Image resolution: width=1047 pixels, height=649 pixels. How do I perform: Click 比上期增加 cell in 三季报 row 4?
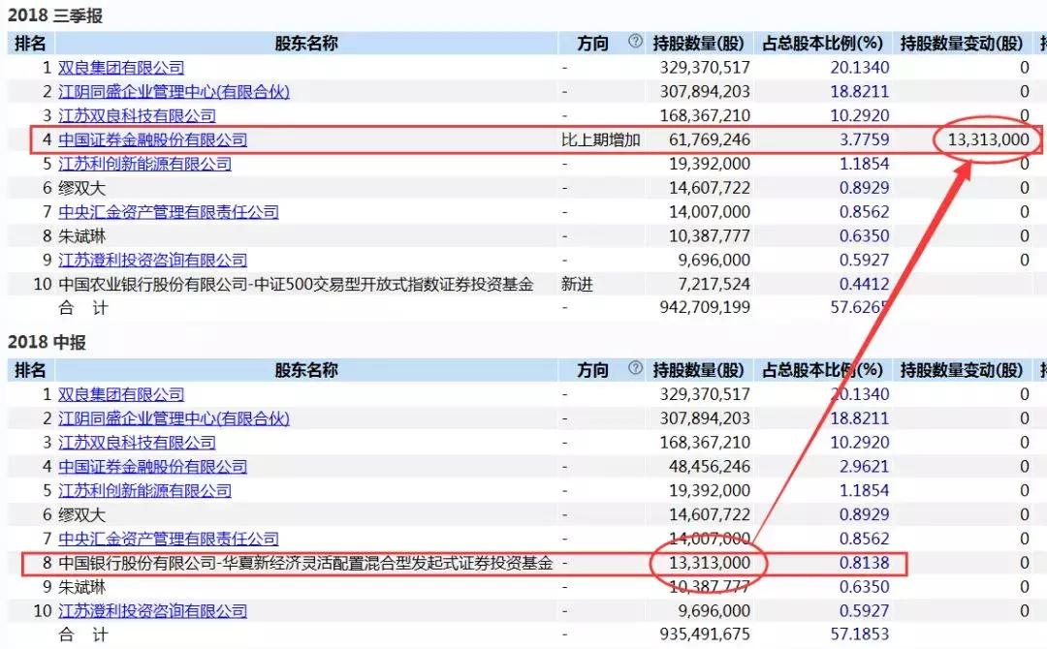[x=601, y=139]
